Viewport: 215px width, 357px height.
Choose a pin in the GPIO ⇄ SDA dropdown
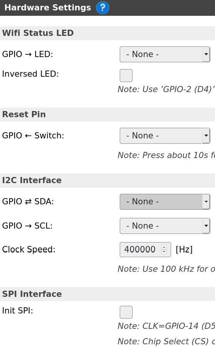(165, 202)
